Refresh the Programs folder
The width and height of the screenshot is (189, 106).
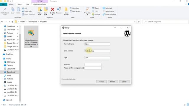[x=139, y=22]
